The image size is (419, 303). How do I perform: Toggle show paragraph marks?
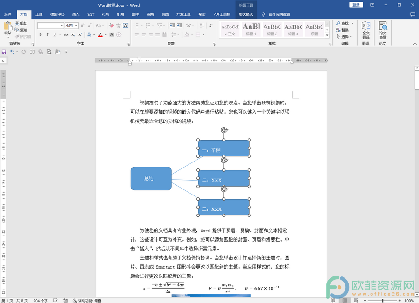click(211, 26)
